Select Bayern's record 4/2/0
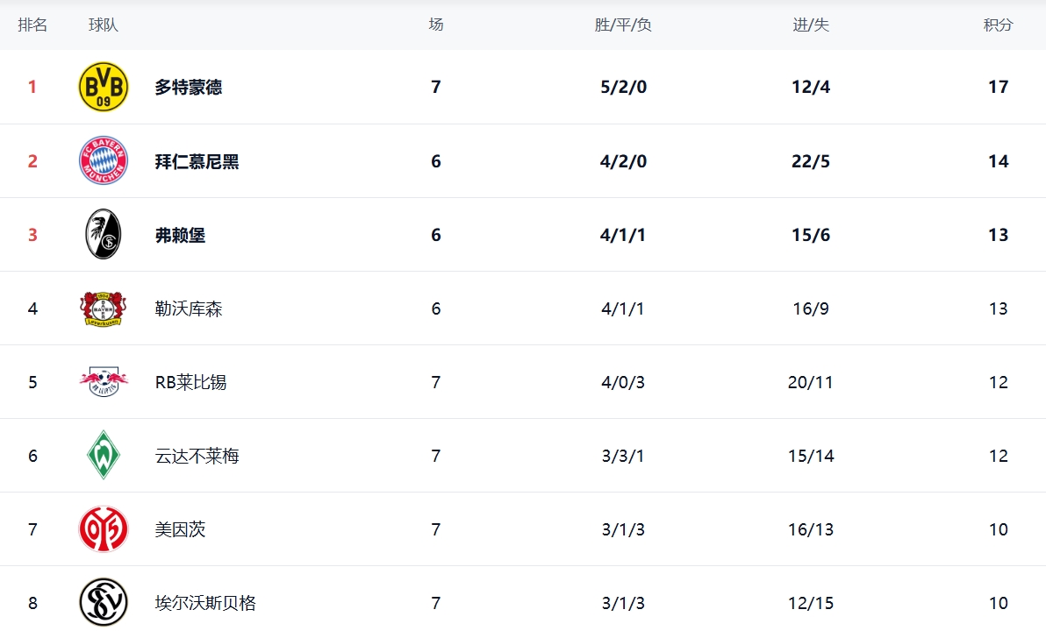Image resolution: width=1046 pixels, height=638 pixels. click(623, 161)
